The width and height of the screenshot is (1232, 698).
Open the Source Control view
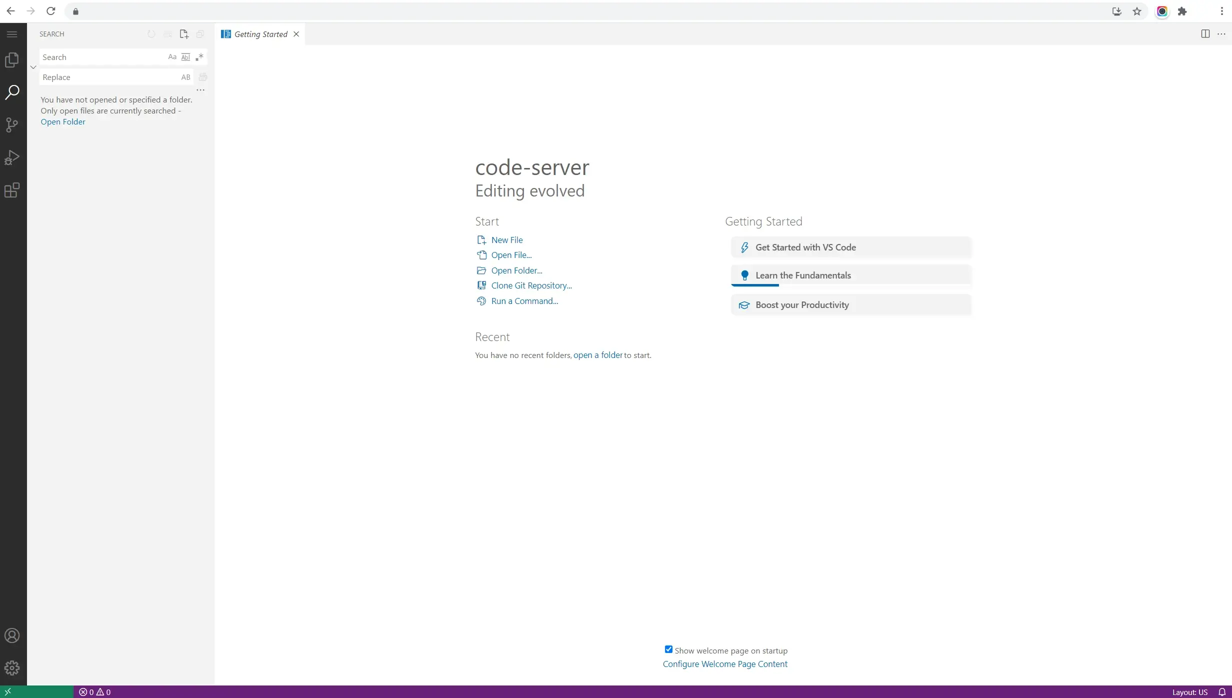click(x=12, y=124)
